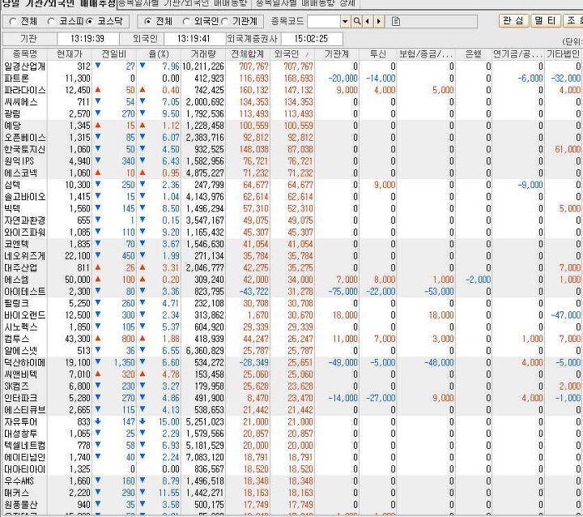Select the 예당 stock row
Image resolution: width=583 pixels, height=517 pixels.
click(x=291, y=126)
